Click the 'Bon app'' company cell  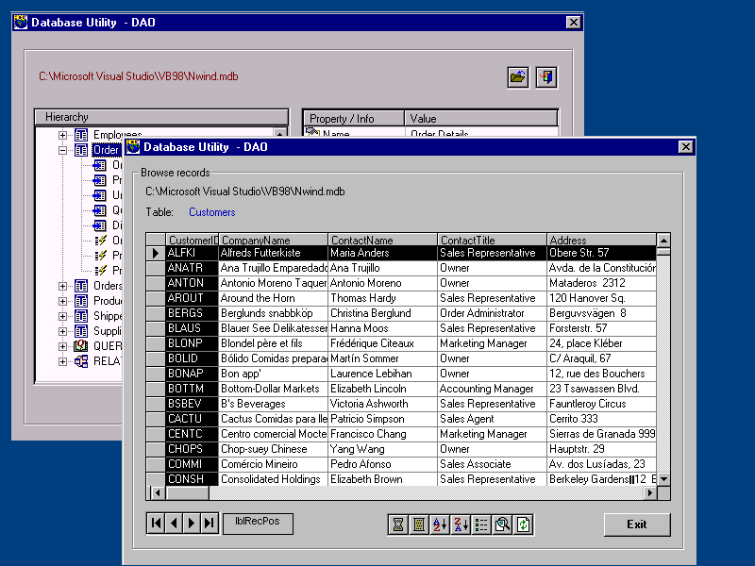click(273, 374)
